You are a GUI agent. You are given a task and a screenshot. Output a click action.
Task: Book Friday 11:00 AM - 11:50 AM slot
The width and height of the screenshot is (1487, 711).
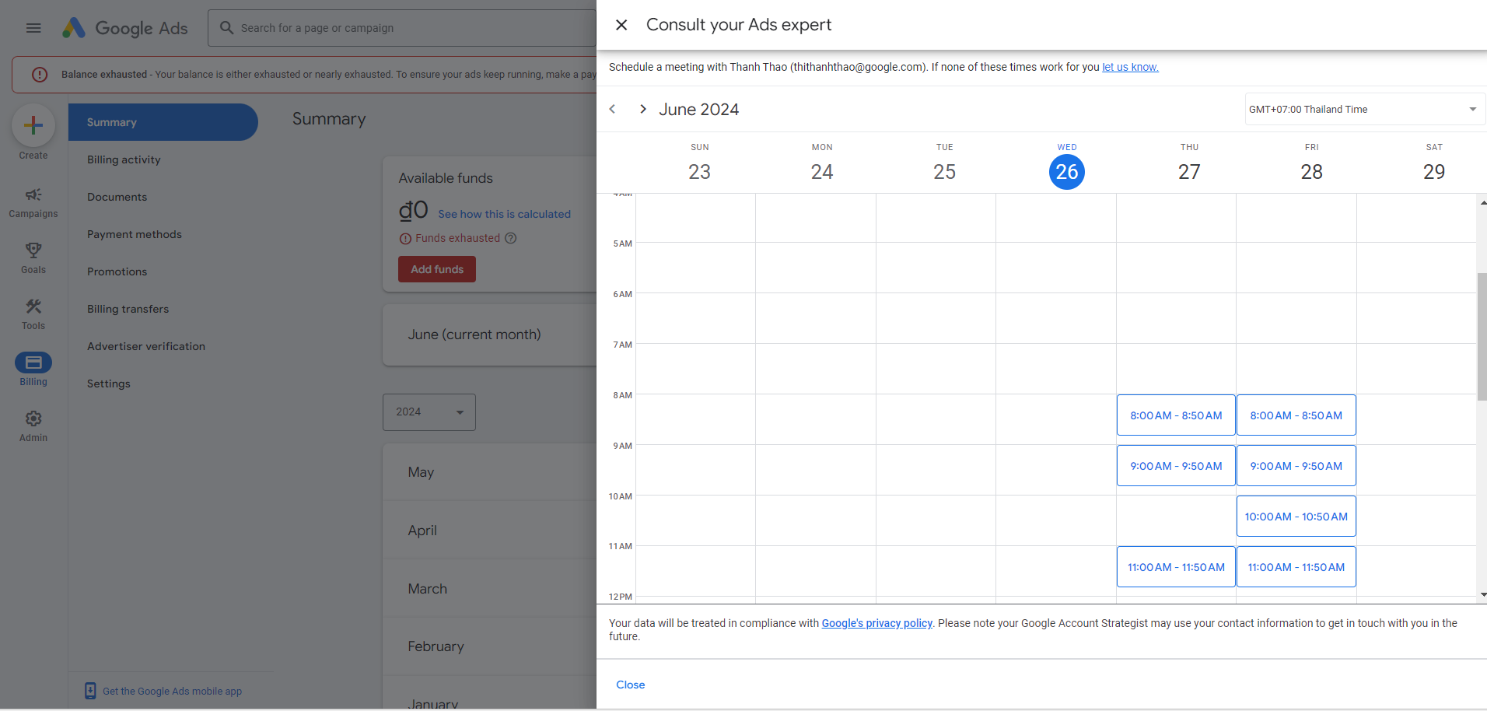click(x=1296, y=567)
